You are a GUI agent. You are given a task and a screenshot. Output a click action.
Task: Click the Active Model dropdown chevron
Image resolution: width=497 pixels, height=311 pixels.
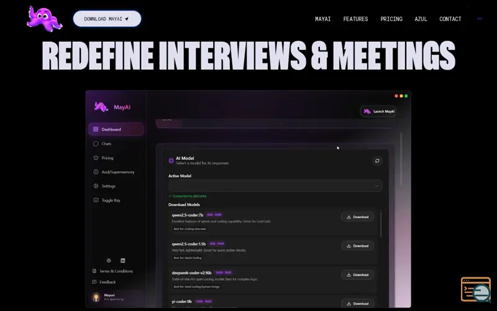[x=376, y=185]
